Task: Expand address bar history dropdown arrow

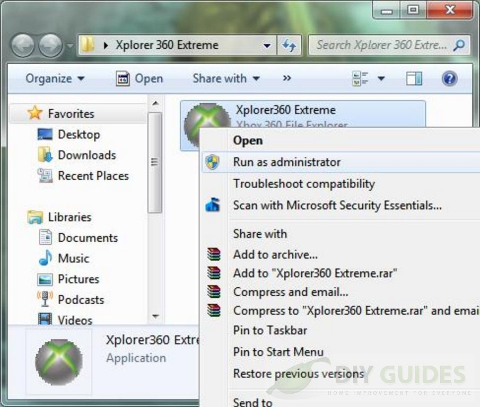Action: (x=267, y=46)
